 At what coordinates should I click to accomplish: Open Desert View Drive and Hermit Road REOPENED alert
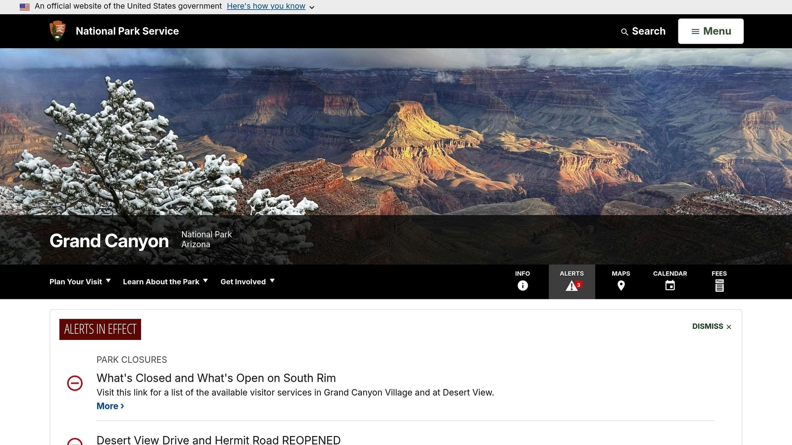click(218, 440)
